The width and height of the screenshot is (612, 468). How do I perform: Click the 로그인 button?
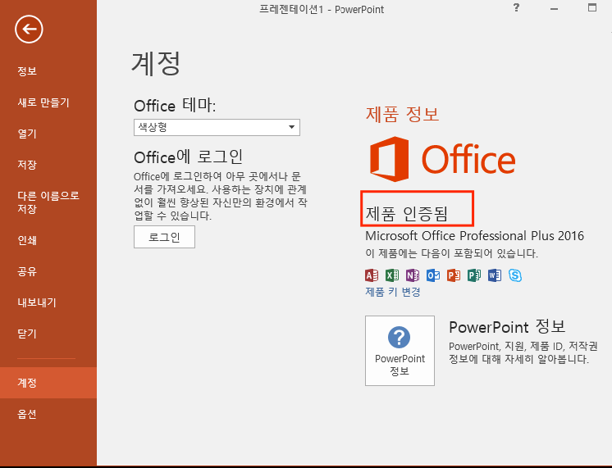point(164,237)
